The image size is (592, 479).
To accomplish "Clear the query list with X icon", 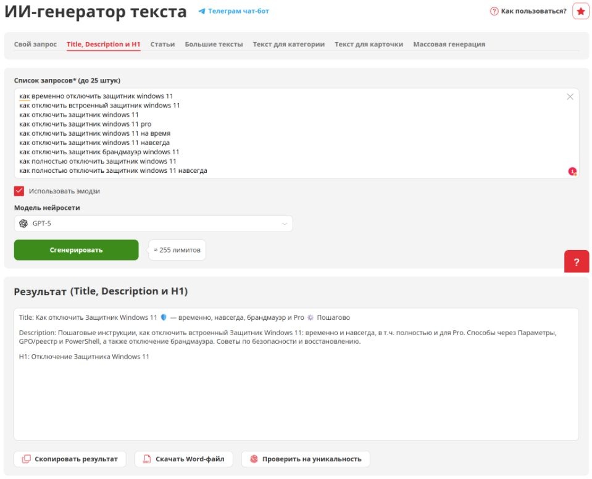I will pos(570,96).
